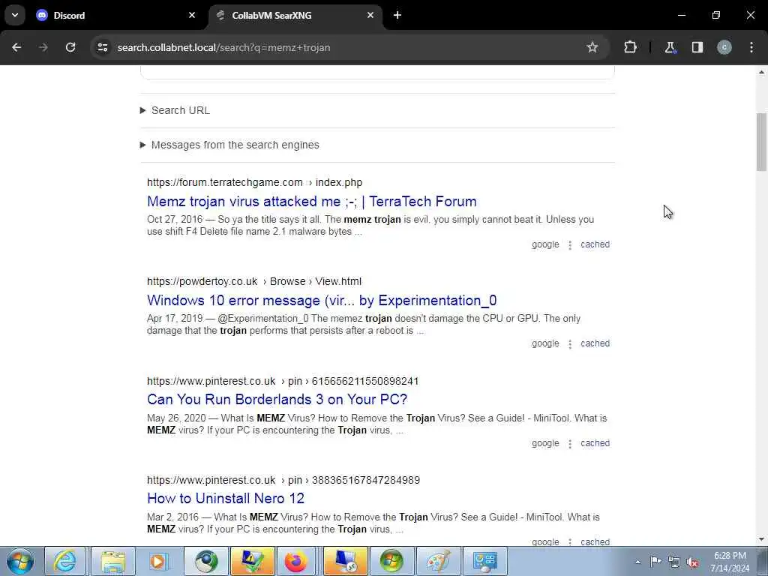Image resolution: width=768 pixels, height=576 pixels.
Task: Click the muted volume tray icon
Action: coord(692,562)
